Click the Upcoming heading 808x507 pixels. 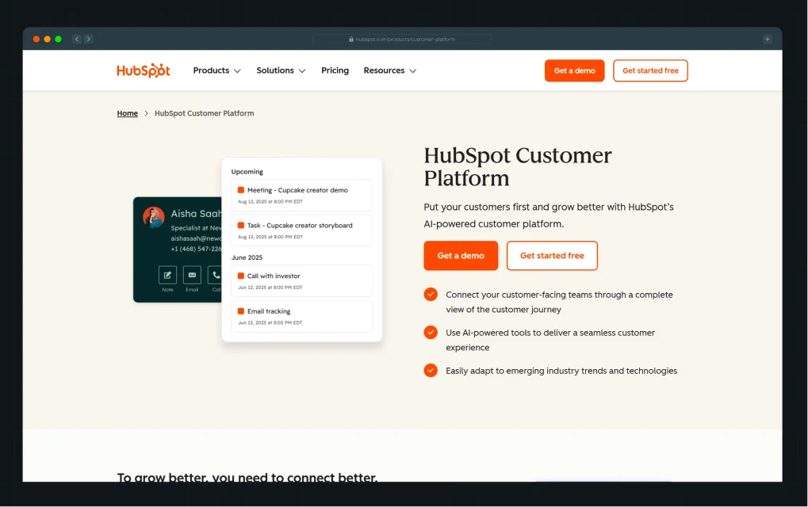(247, 171)
